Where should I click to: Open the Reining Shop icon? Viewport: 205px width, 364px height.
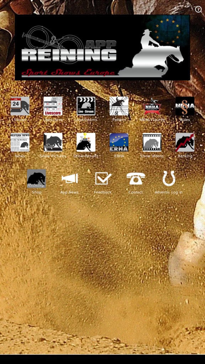[x=37, y=178]
